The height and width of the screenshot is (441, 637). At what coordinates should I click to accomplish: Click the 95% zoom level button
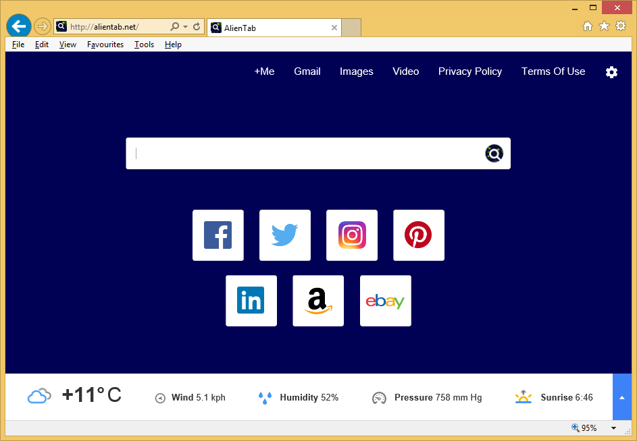584,428
